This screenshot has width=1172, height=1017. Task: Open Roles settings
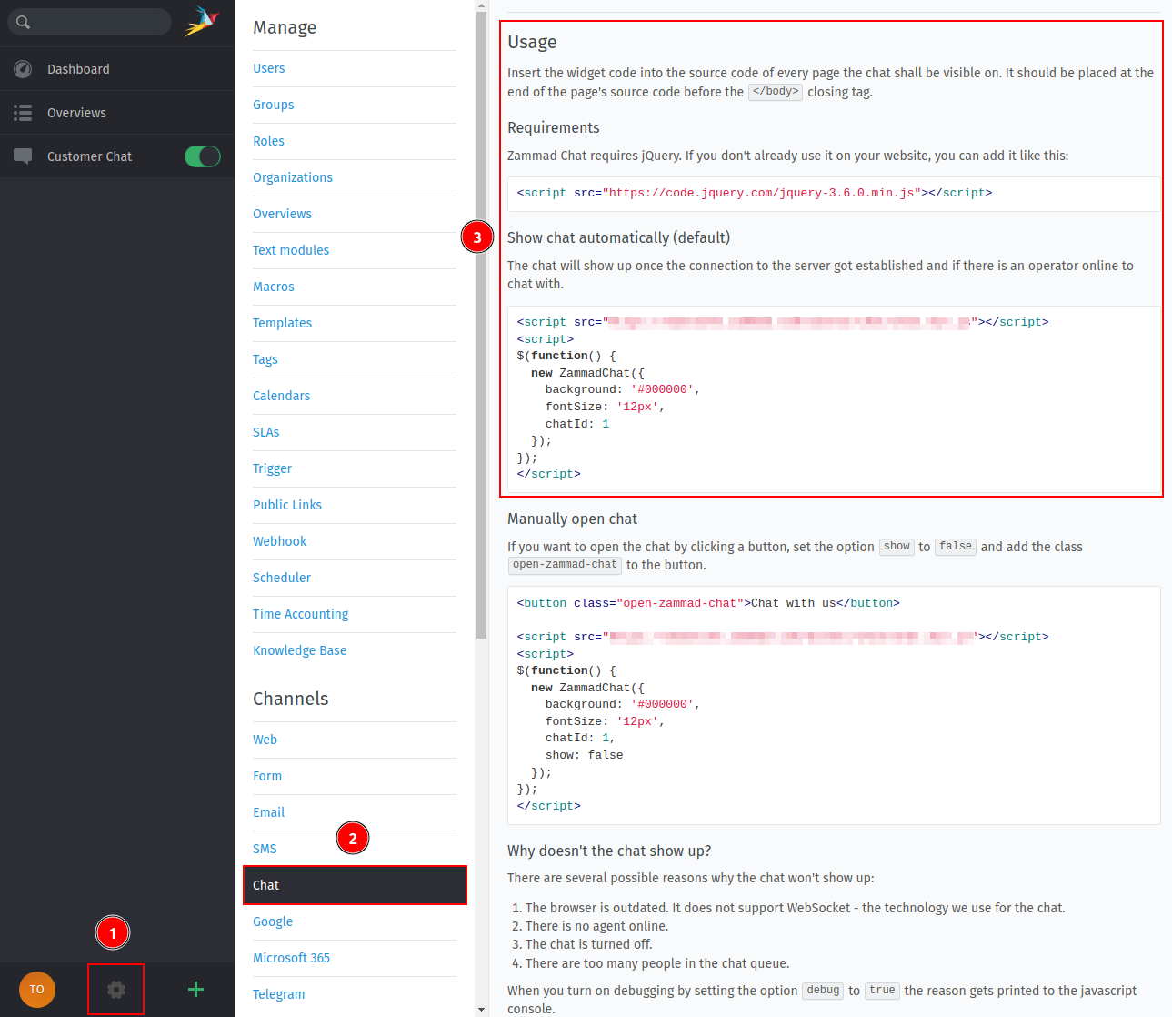269,141
